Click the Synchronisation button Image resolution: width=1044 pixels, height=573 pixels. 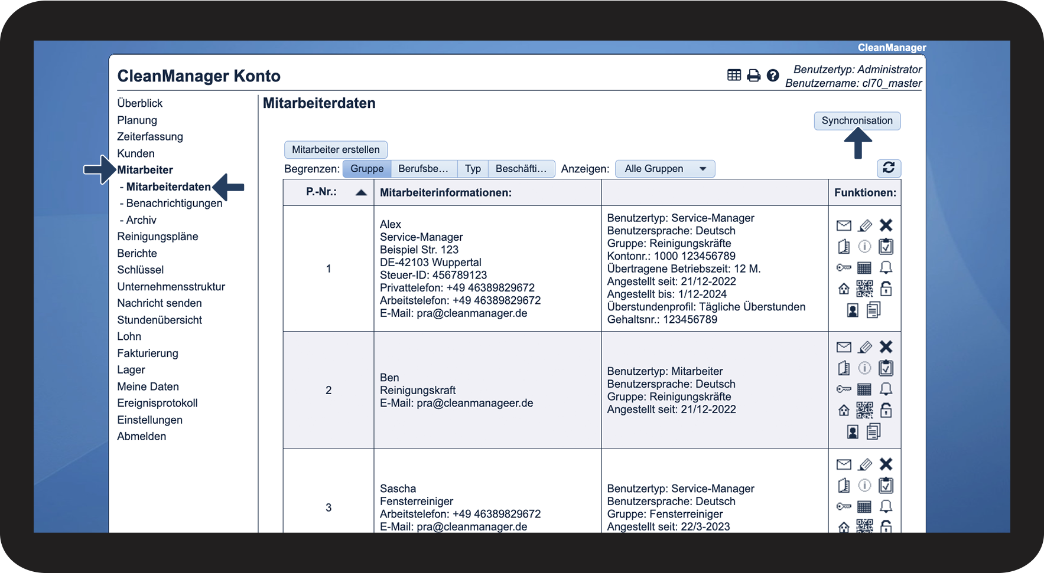(857, 121)
